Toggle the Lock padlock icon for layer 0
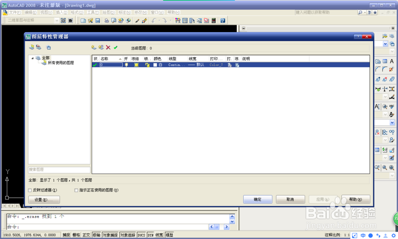This screenshot has height=239, width=398. pos(147,65)
